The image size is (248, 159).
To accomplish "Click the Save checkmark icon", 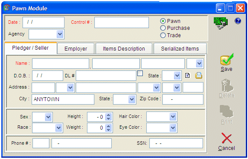I will coord(227,59).
